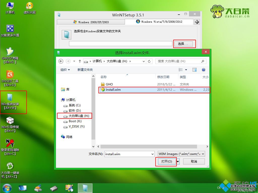Open dialog help question mark icon

click(204, 70)
